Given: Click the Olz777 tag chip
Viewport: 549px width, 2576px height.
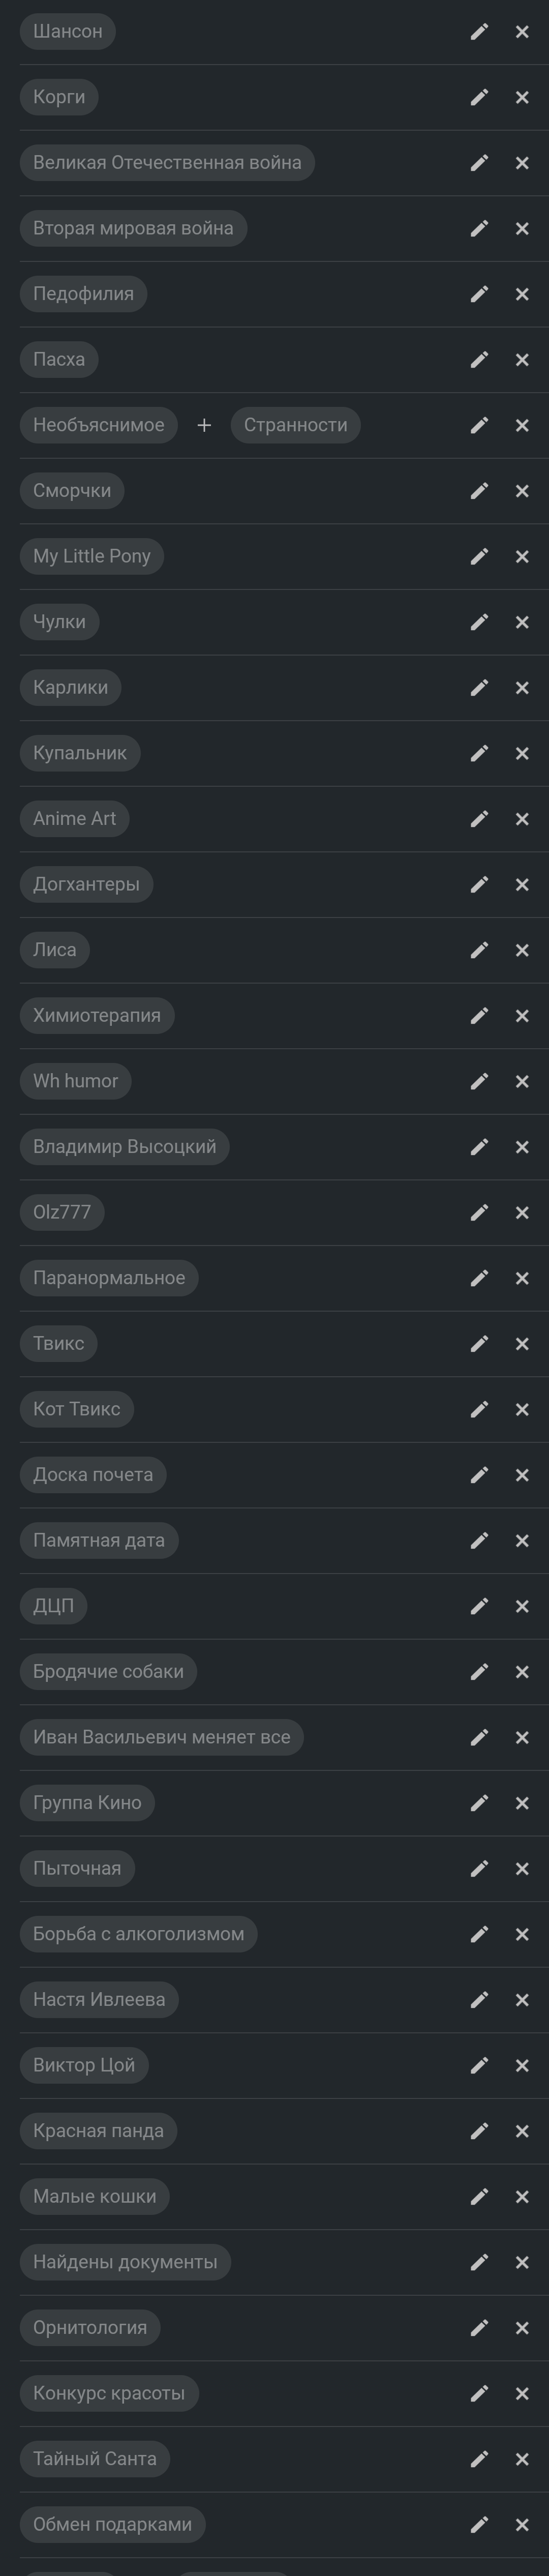Looking at the screenshot, I should coord(62,1212).
